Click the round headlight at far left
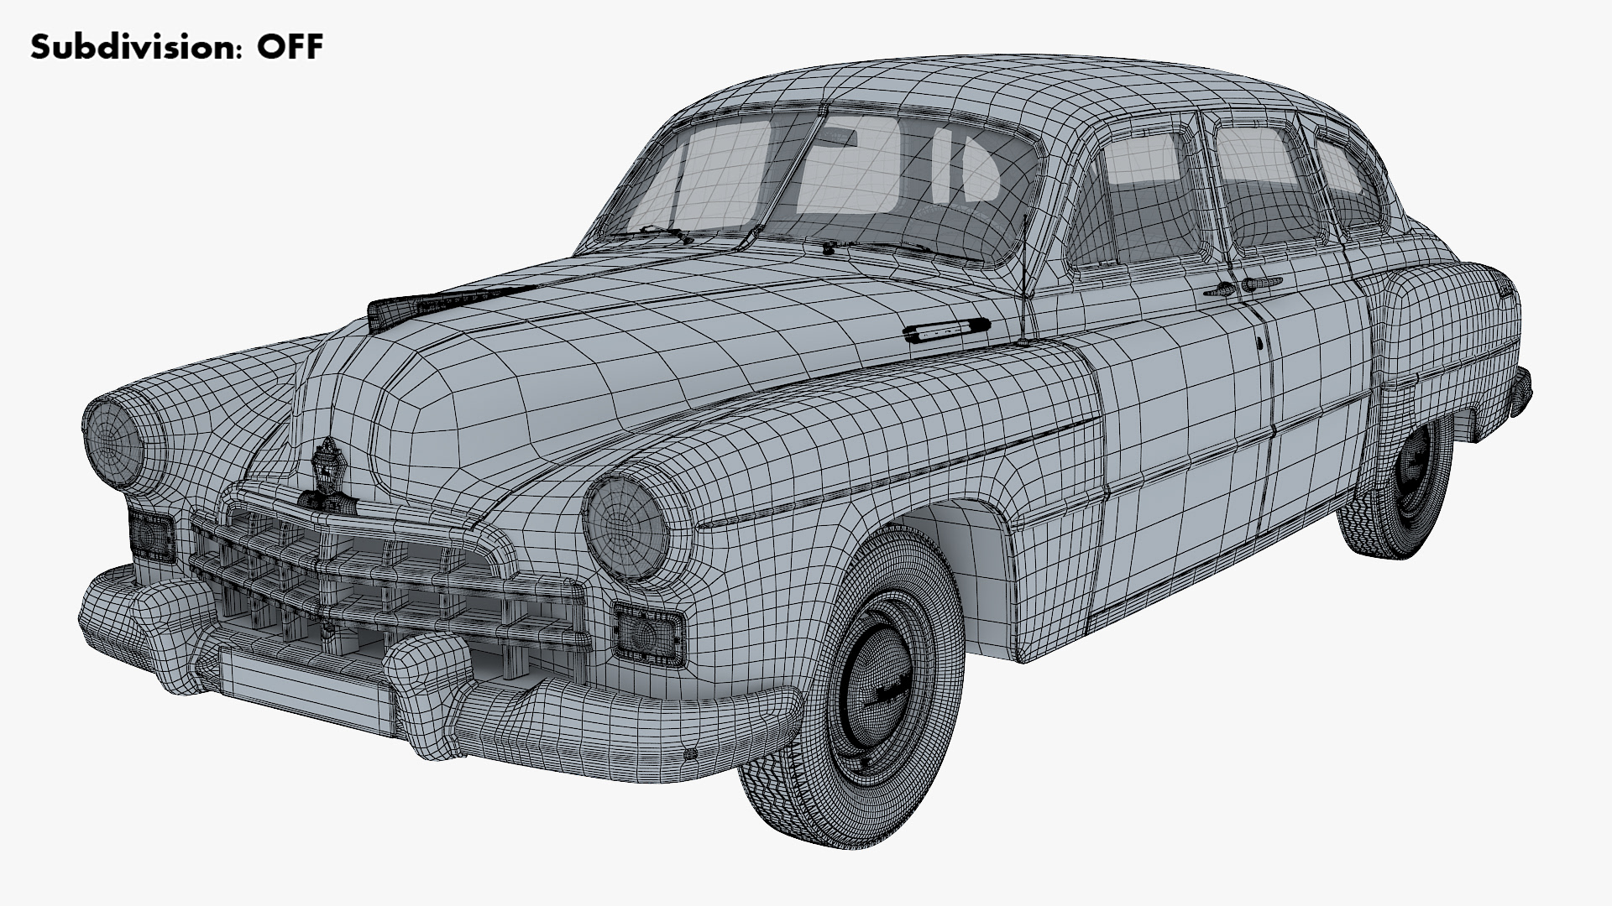The height and width of the screenshot is (906, 1612). coord(112,443)
